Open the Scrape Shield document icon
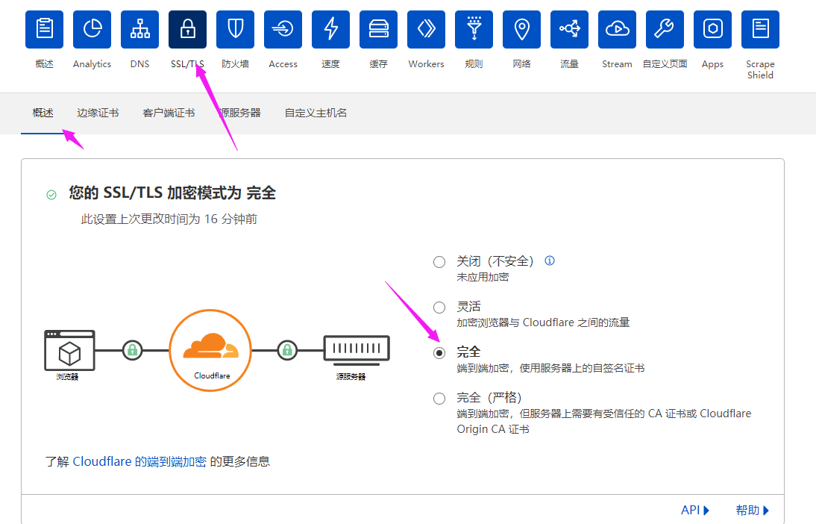 [760, 29]
